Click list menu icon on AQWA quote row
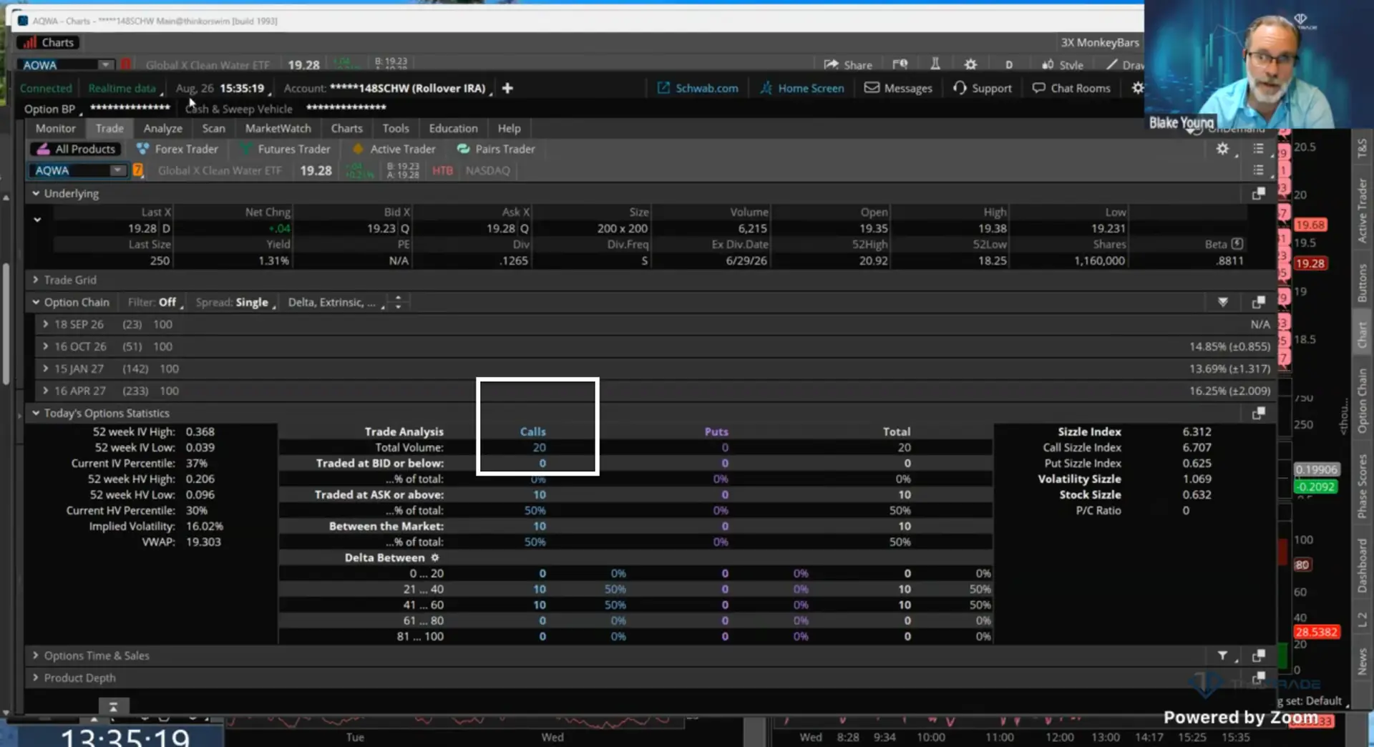The height and width of the screenshot is (747, 1374). pos(1258,170)
